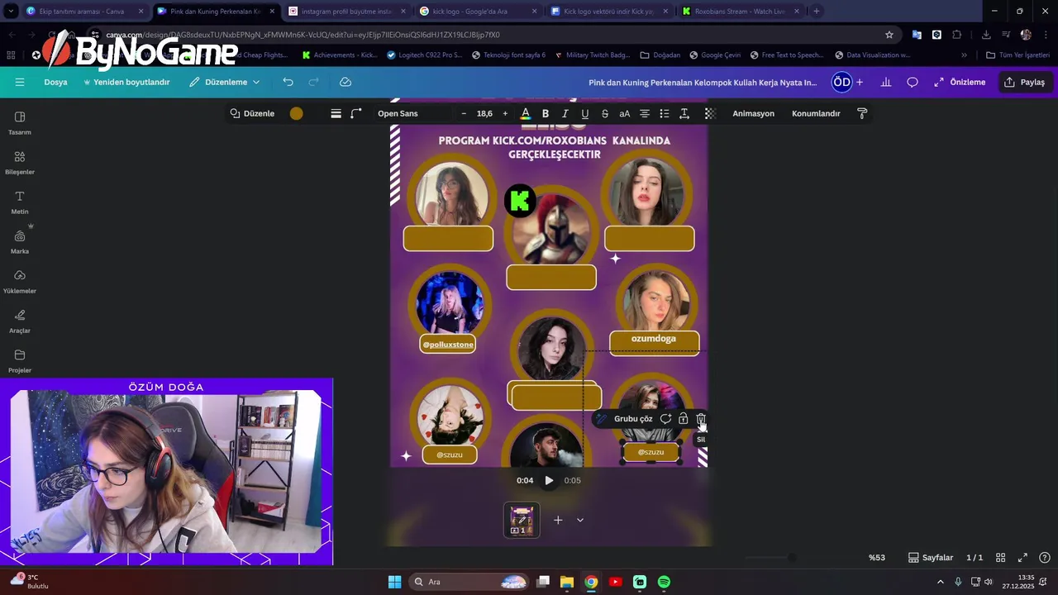Viewport: 1058px width, 595px height.
Task: Change text alignment
Action: [x=645, y=113]
